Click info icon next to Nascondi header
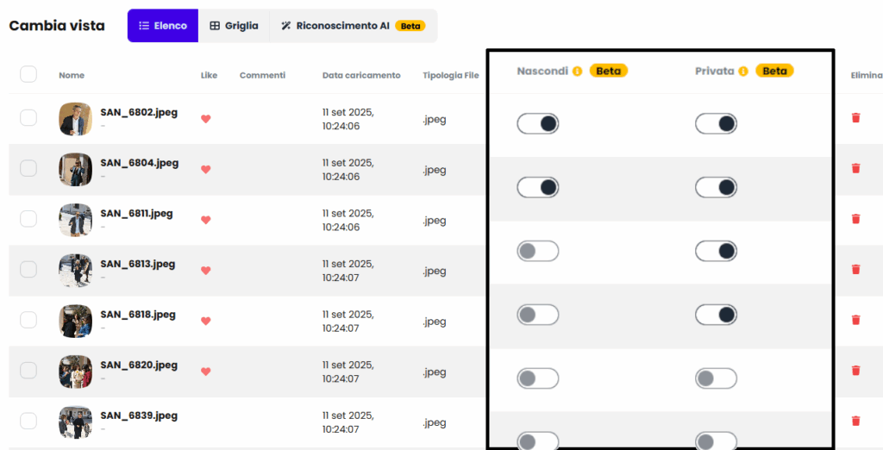Viewport: 883px width, 450px height. [x=577, y=72]
